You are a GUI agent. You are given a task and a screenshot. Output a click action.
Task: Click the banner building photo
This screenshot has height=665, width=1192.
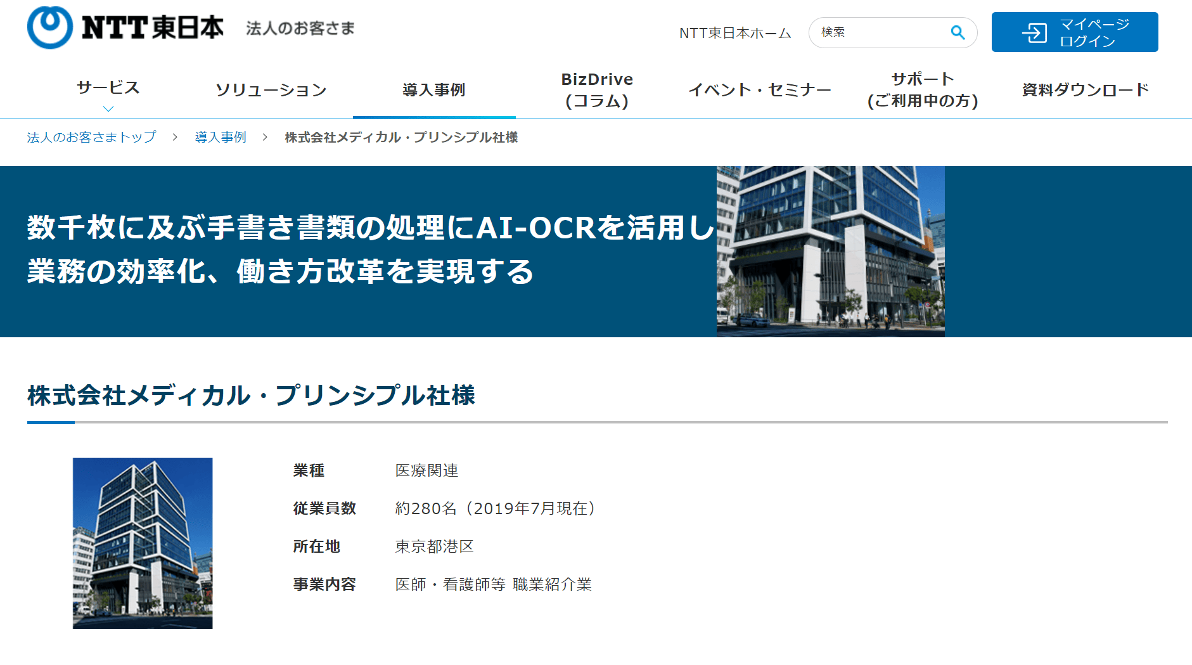point(831,251)
